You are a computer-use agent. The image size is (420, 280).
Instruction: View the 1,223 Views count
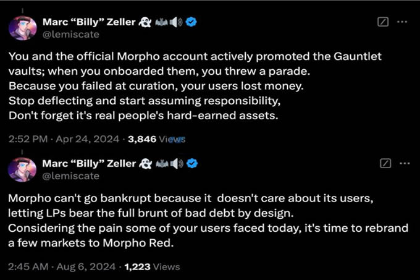pyautogui.click(x=152, y=266)
